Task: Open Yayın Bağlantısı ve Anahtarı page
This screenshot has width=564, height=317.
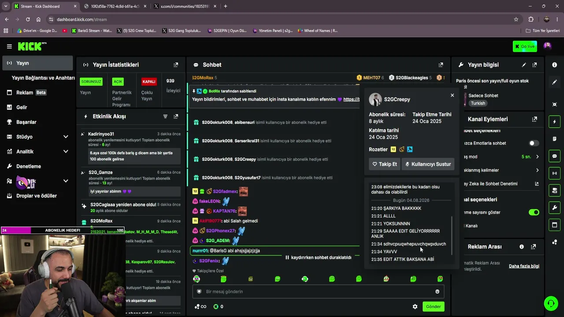Action: (43, 78)
